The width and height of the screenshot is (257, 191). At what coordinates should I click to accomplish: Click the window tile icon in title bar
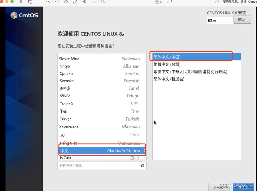(217, 2)
